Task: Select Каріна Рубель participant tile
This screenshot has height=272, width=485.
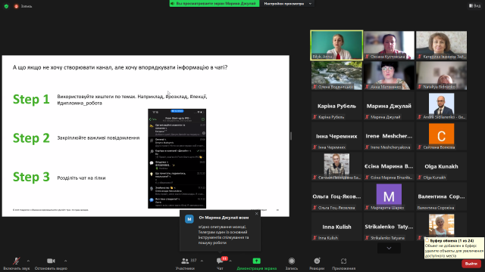Action: tap(336, 106)
